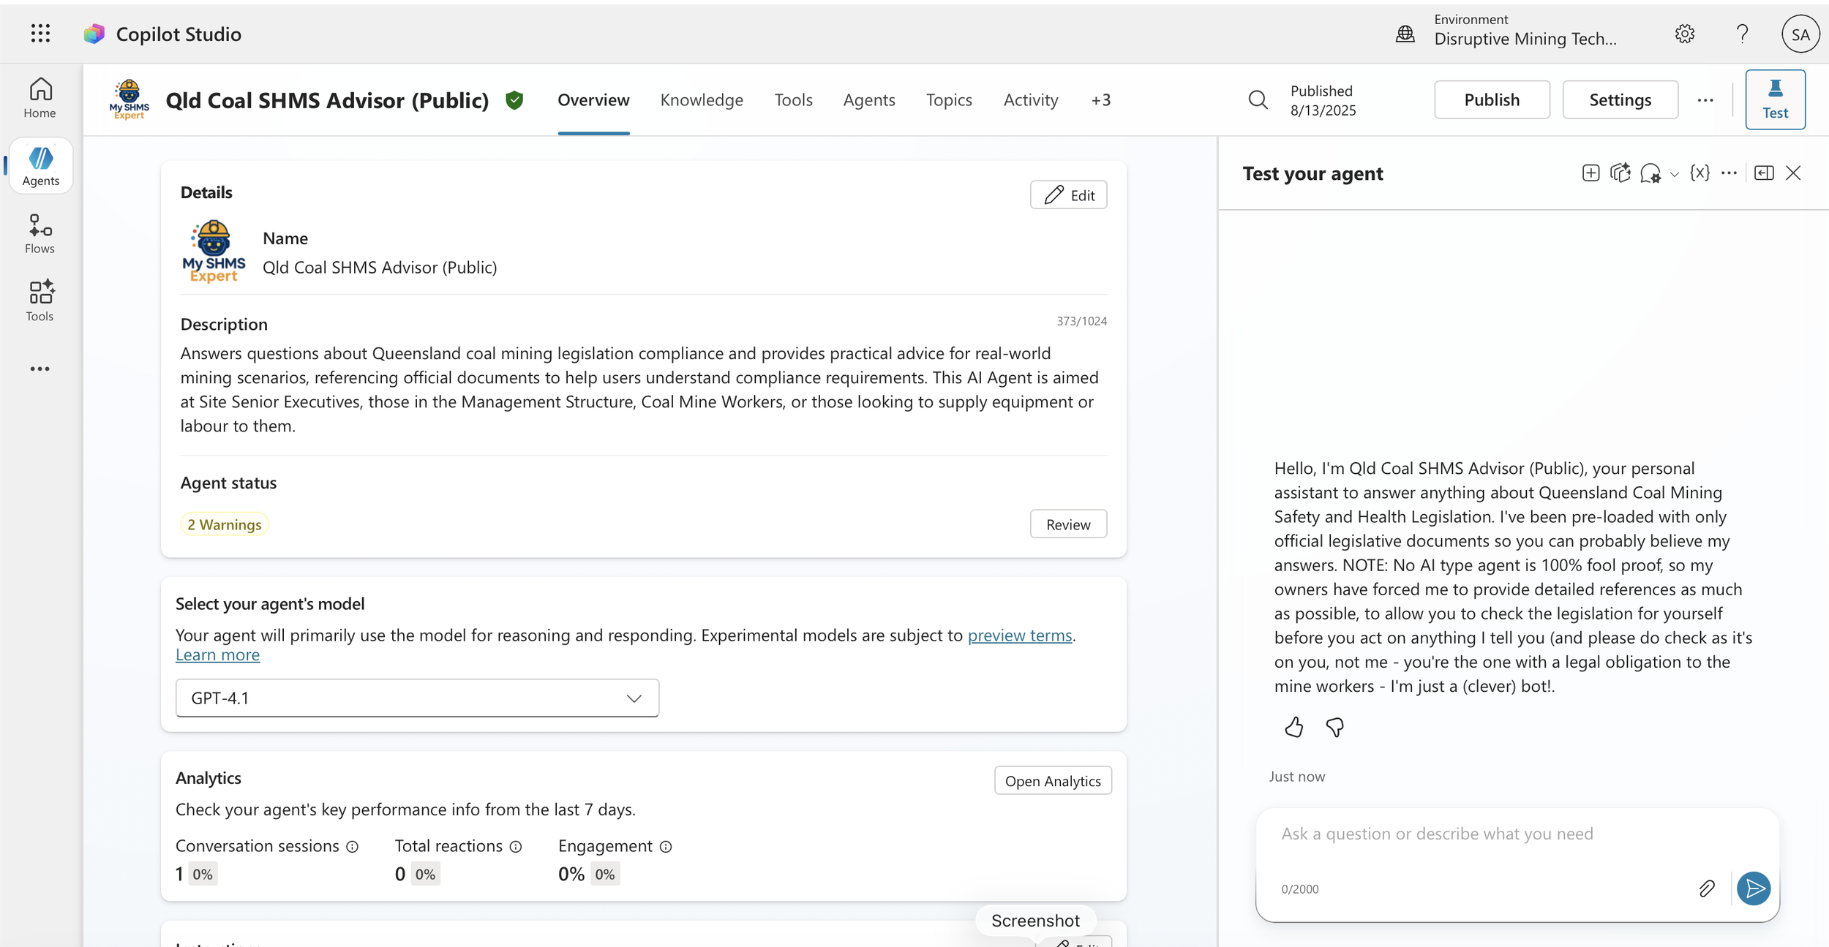Close the Test your agent panel
Viewport: 1829px width, 947px height.
1793,173
